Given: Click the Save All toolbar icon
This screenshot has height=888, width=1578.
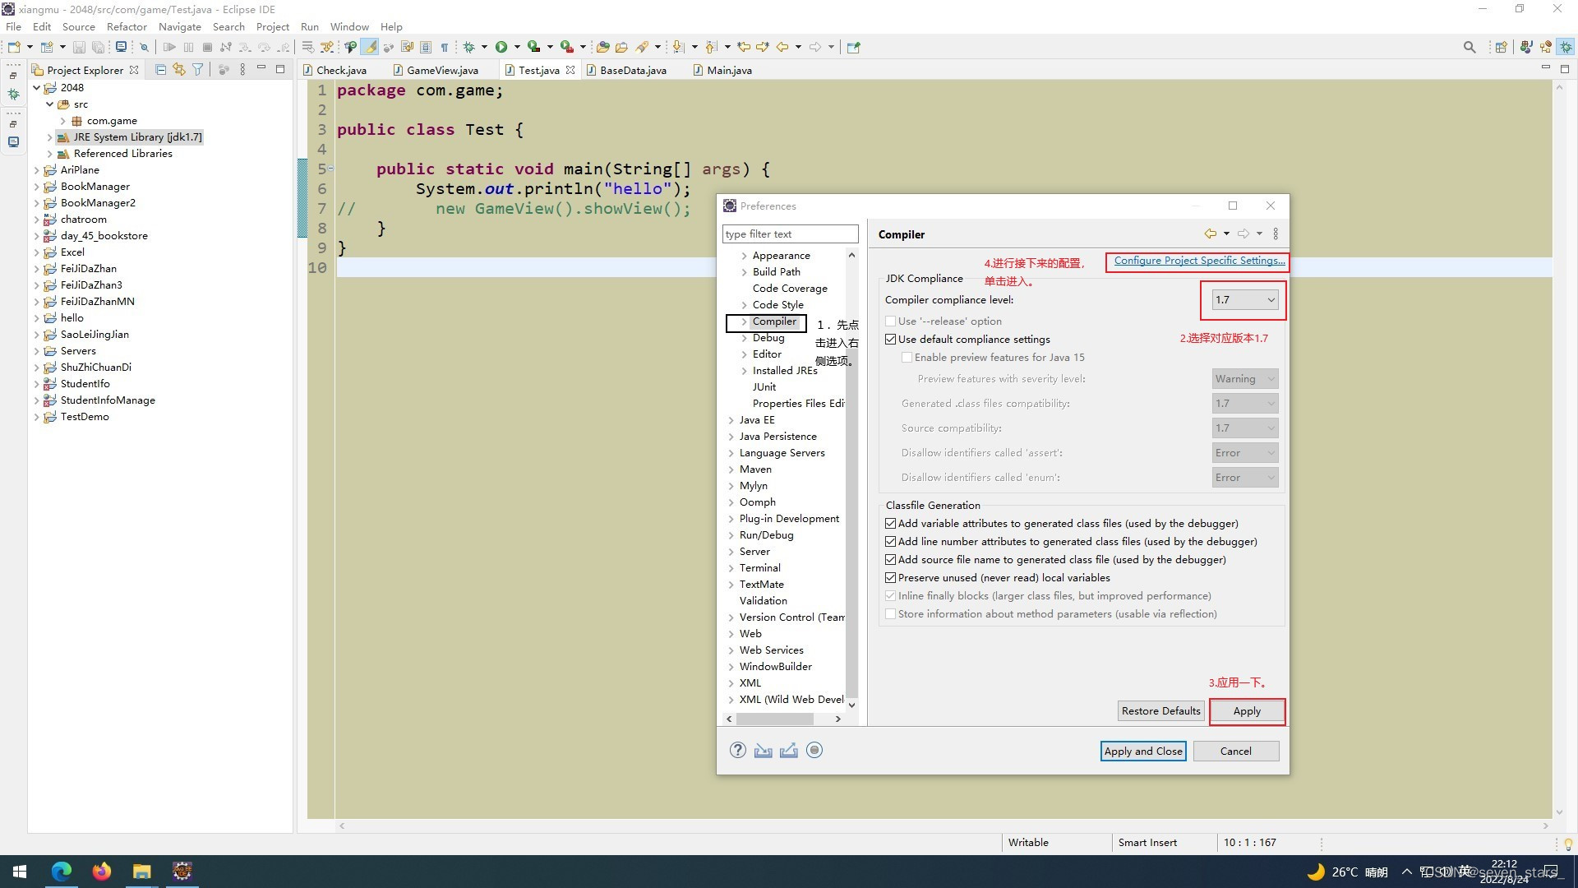Looking at the screenshot, I should click(x=97, y=47).
